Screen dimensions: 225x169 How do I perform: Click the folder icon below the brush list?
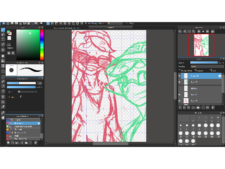[x=26, y=143]
